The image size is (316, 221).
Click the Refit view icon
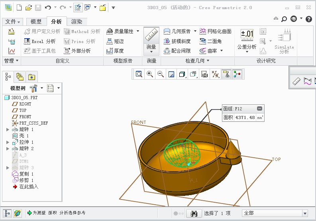click(x=139, y=74)
